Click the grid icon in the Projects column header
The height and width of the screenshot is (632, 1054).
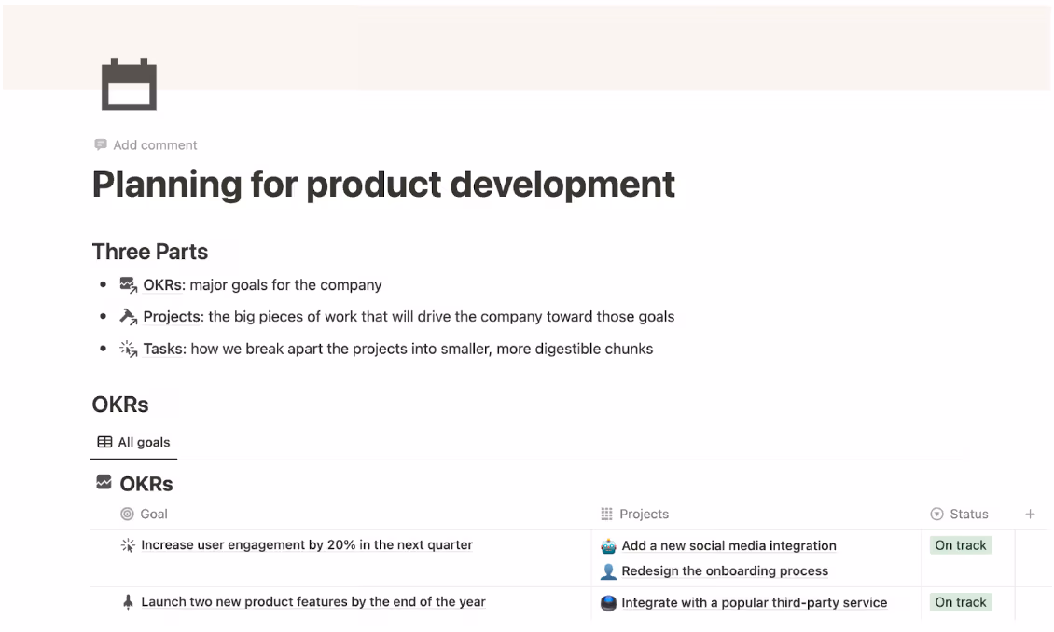point(606,514)
